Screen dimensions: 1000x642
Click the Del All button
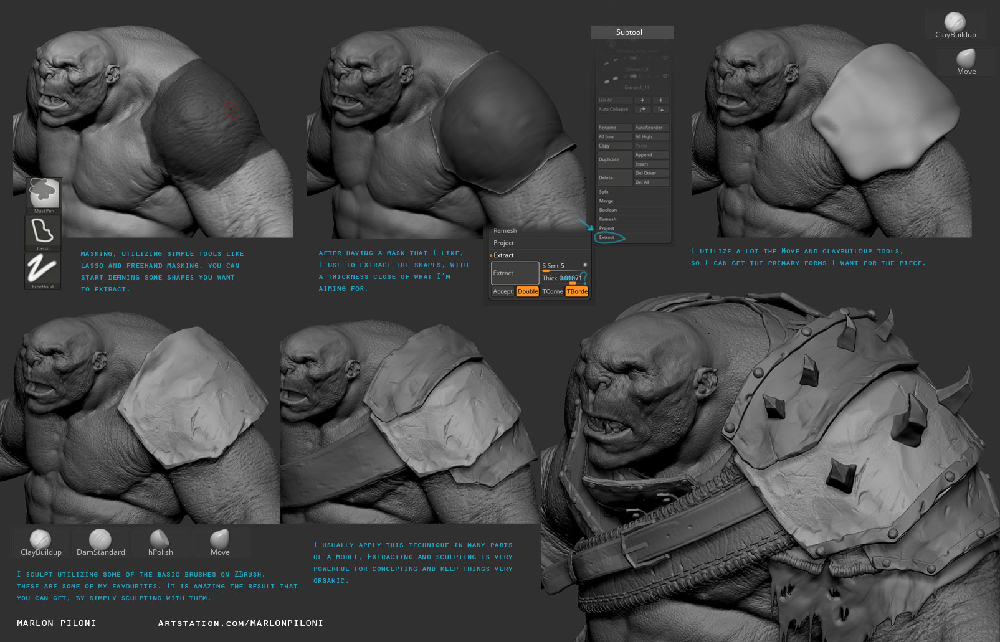(x=652, y=182)
